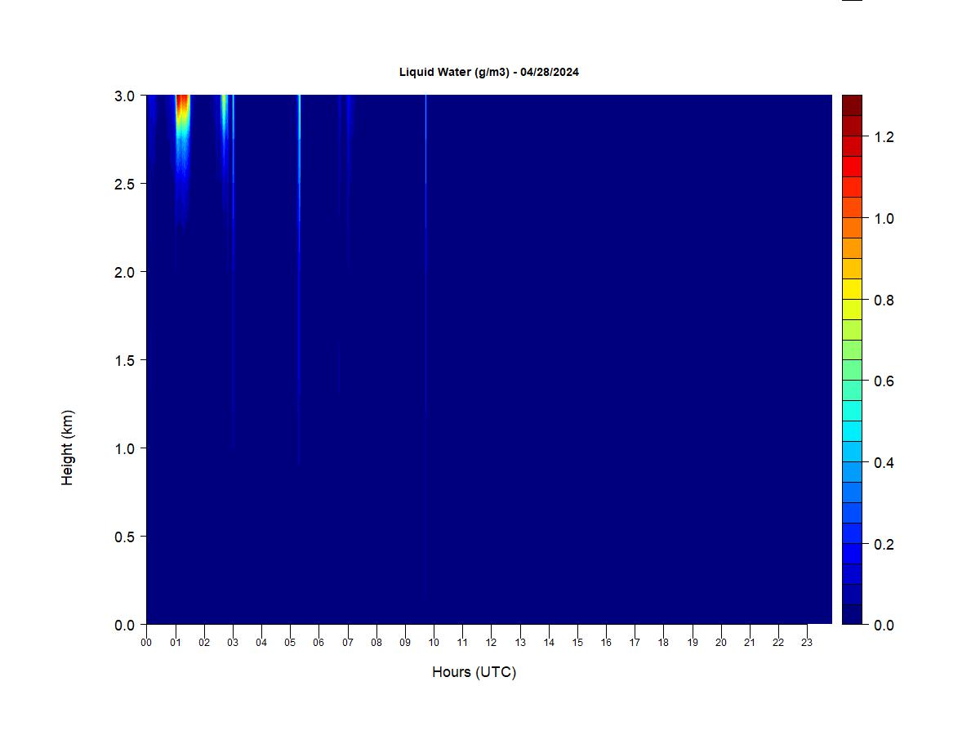Click the chart title Liquid Water 04/28/2024

point(489,72)
